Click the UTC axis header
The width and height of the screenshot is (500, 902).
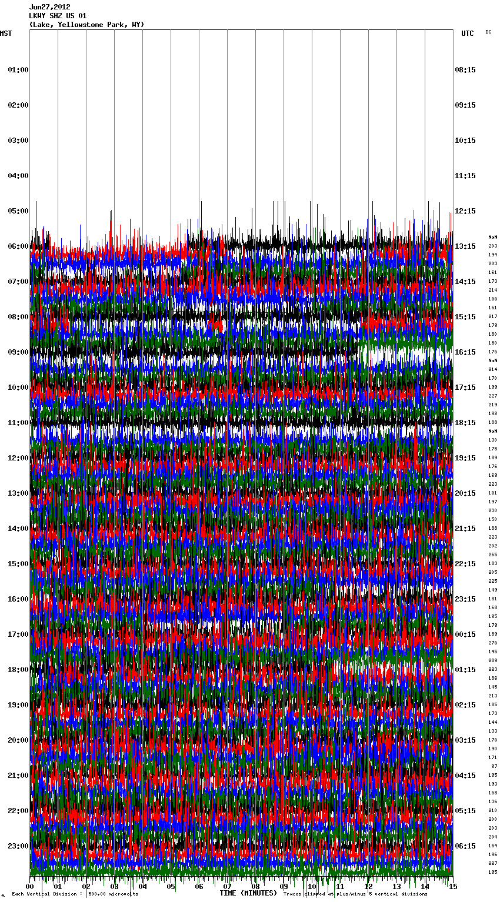(467, 34)
